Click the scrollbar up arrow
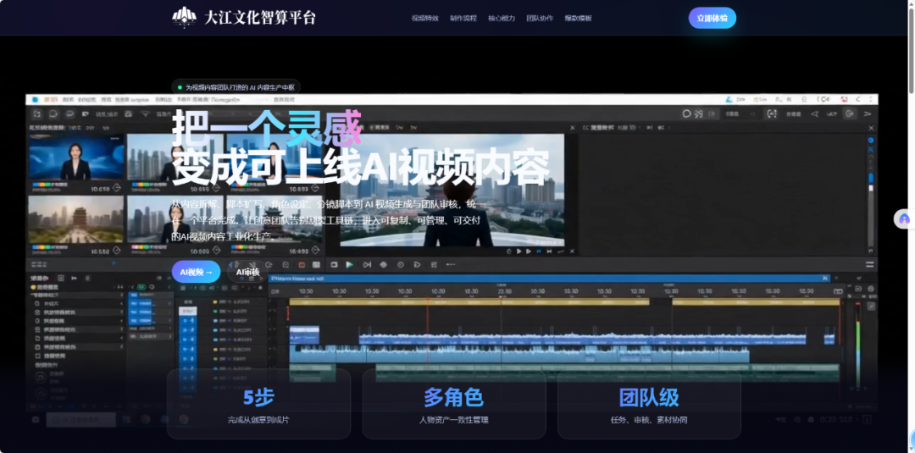This screenshot has width=915, height=453. (911, 4)
